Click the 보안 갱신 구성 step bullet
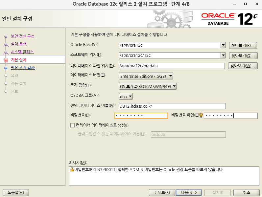The width and height of the screenshot is (262, 197). coord(6,36)
